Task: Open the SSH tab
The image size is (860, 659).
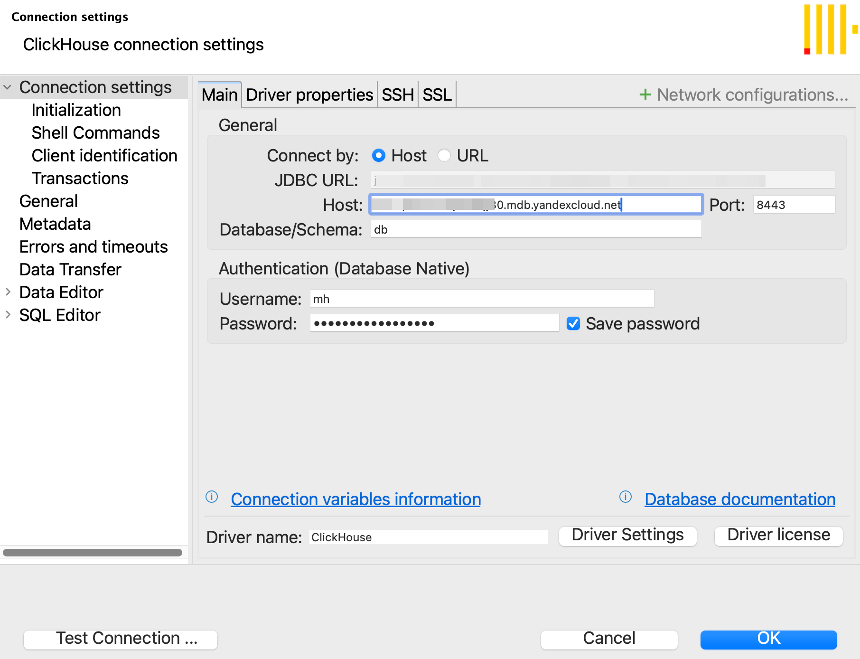Action: (x=398, y=95)
